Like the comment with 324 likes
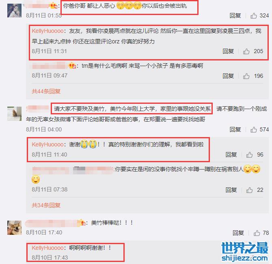The width and height of the screenshot is (272, 264). 253,16
